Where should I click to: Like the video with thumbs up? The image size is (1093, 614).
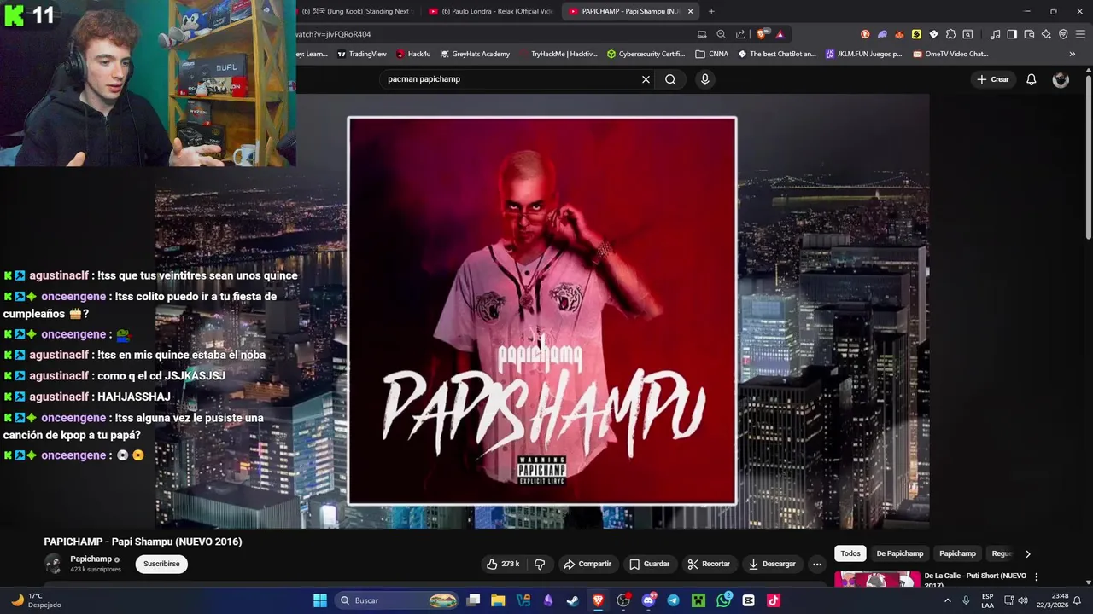[503, 564]
